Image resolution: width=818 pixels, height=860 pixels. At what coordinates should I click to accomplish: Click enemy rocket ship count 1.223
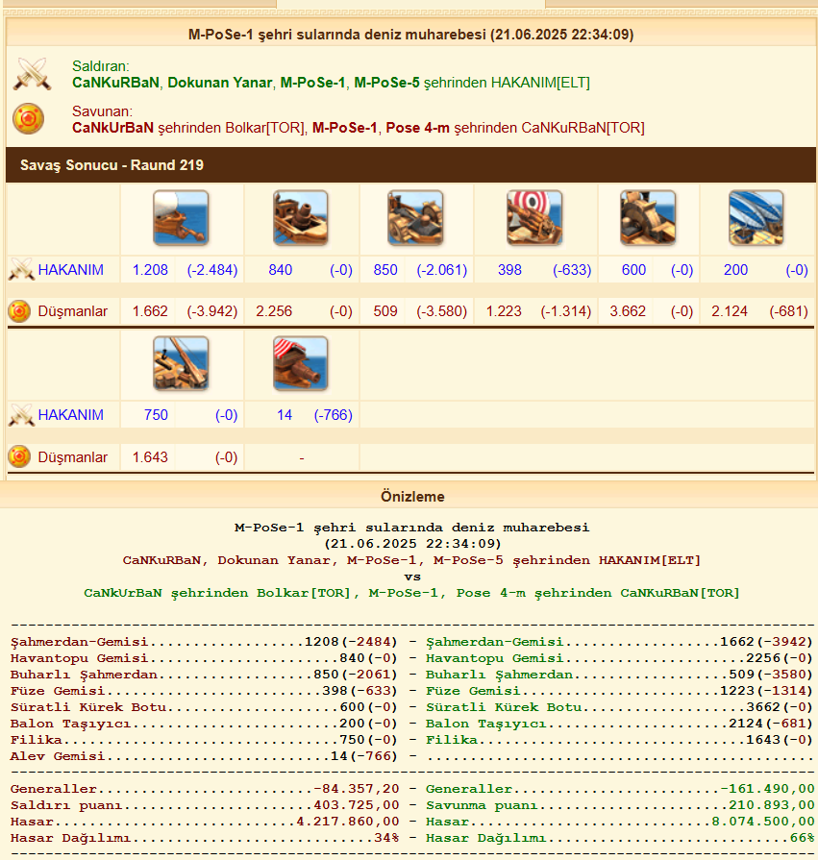[x=504, y=311]
